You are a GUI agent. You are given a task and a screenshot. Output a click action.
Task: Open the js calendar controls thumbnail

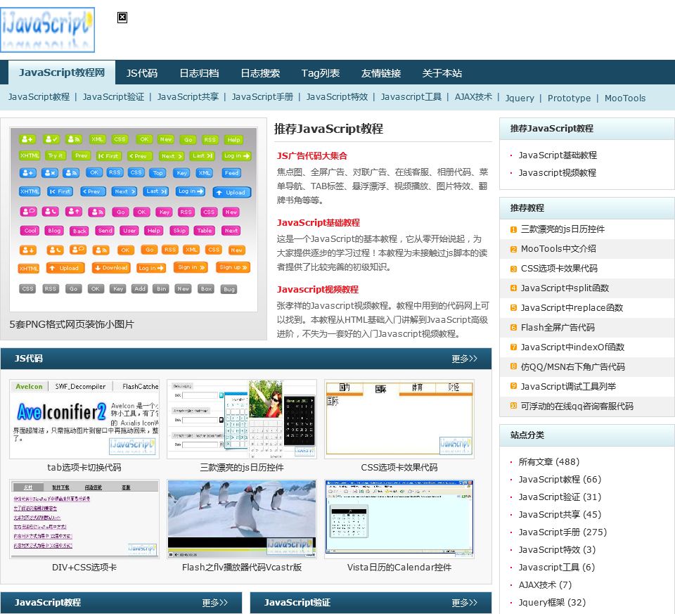click(x=242, y=419)
